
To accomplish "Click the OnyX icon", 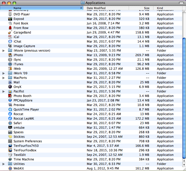I will (x=10, y=87).
